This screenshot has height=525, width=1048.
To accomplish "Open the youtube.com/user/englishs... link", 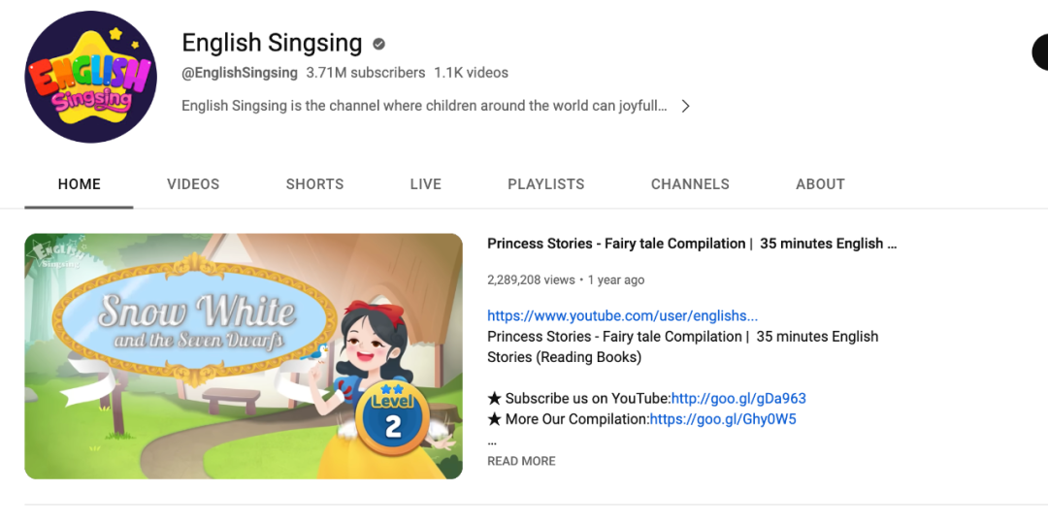I will [622, 315].
